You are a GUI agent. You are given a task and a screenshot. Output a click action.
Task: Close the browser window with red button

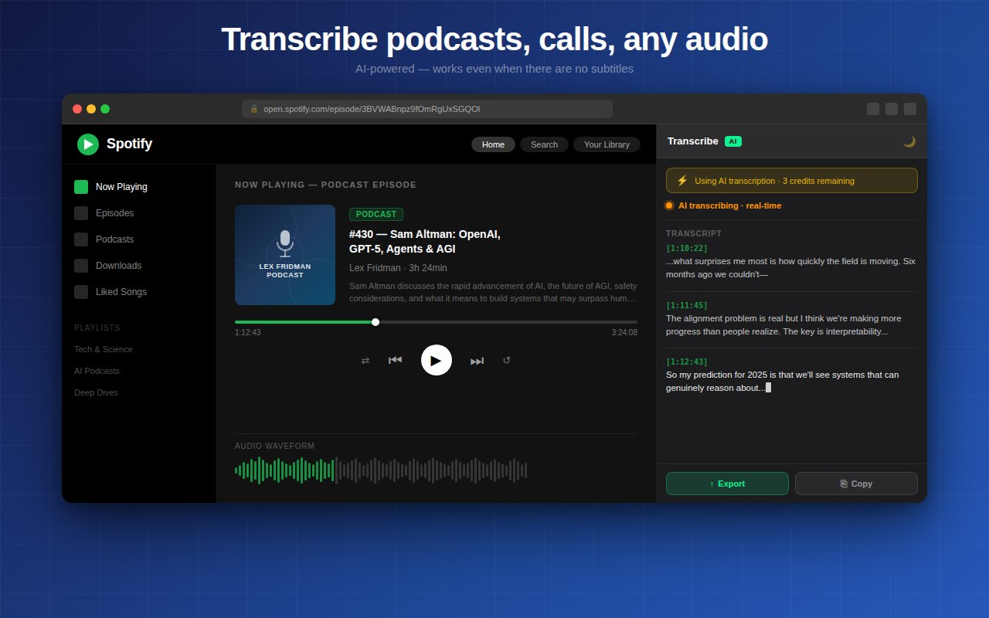77,109
